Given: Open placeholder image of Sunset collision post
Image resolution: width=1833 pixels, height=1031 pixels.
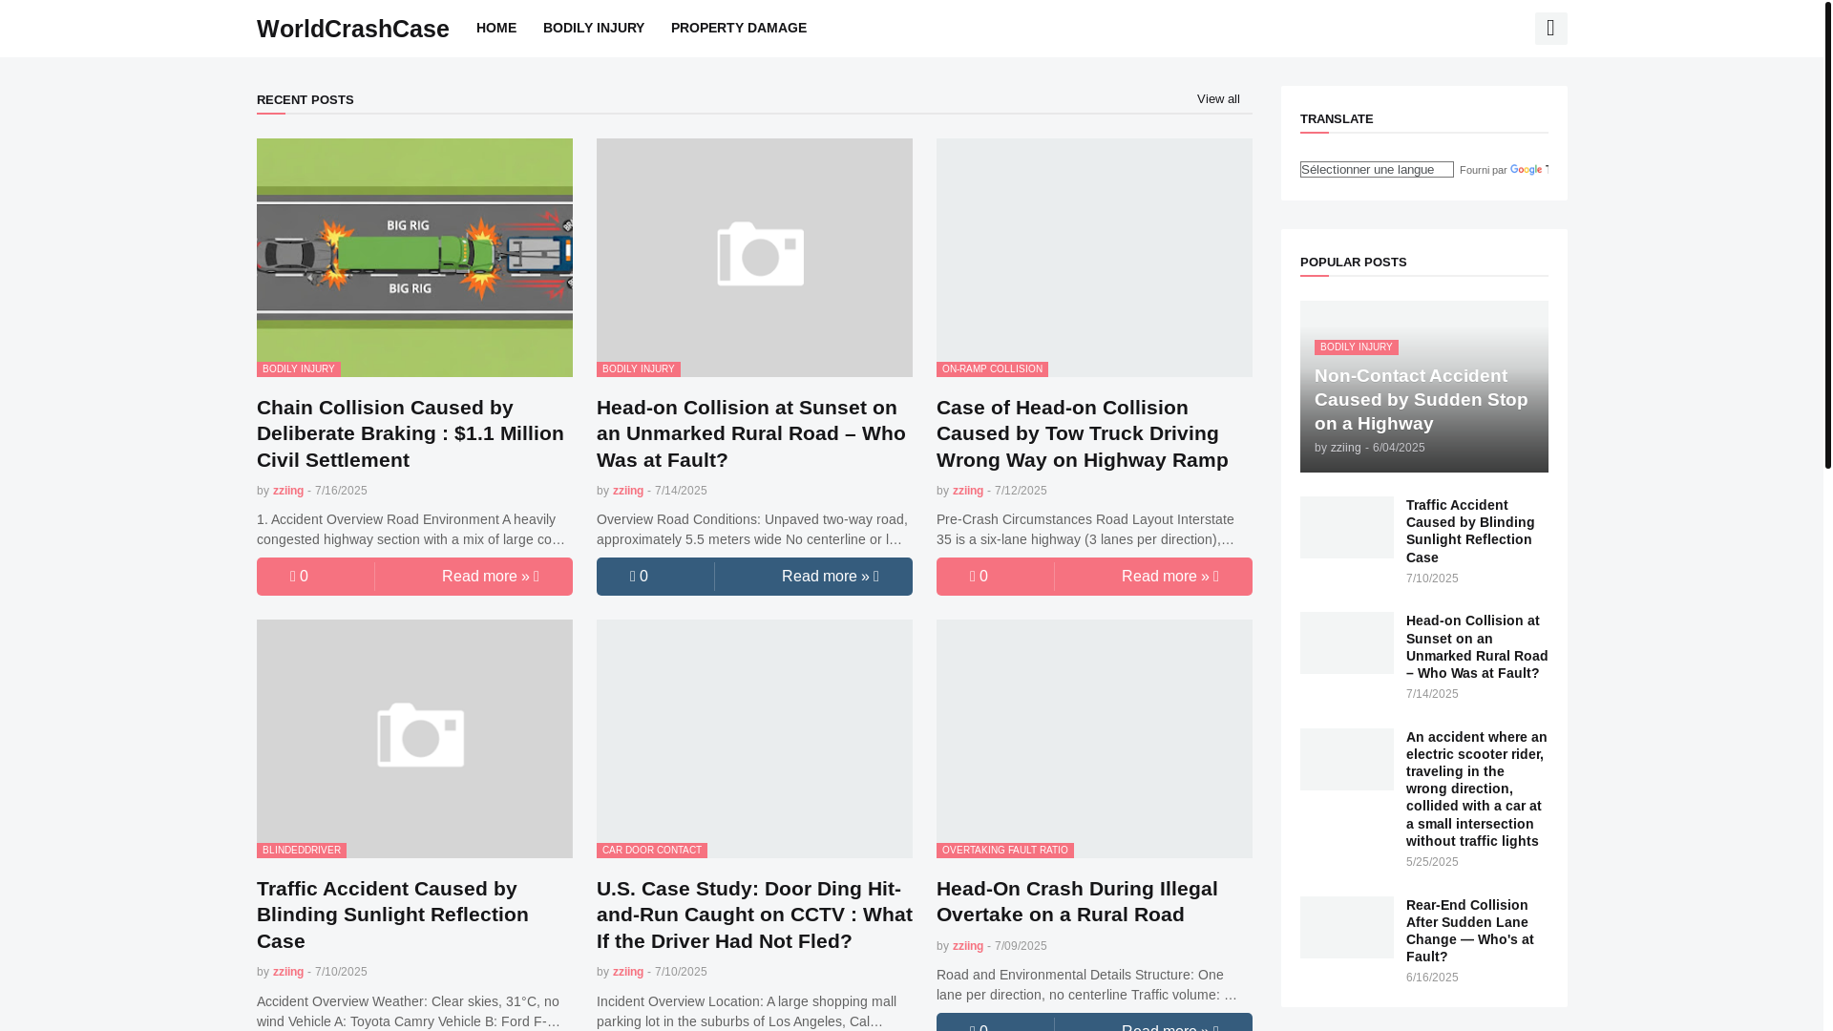Looking at the screenshot, I should click(754, 258).
